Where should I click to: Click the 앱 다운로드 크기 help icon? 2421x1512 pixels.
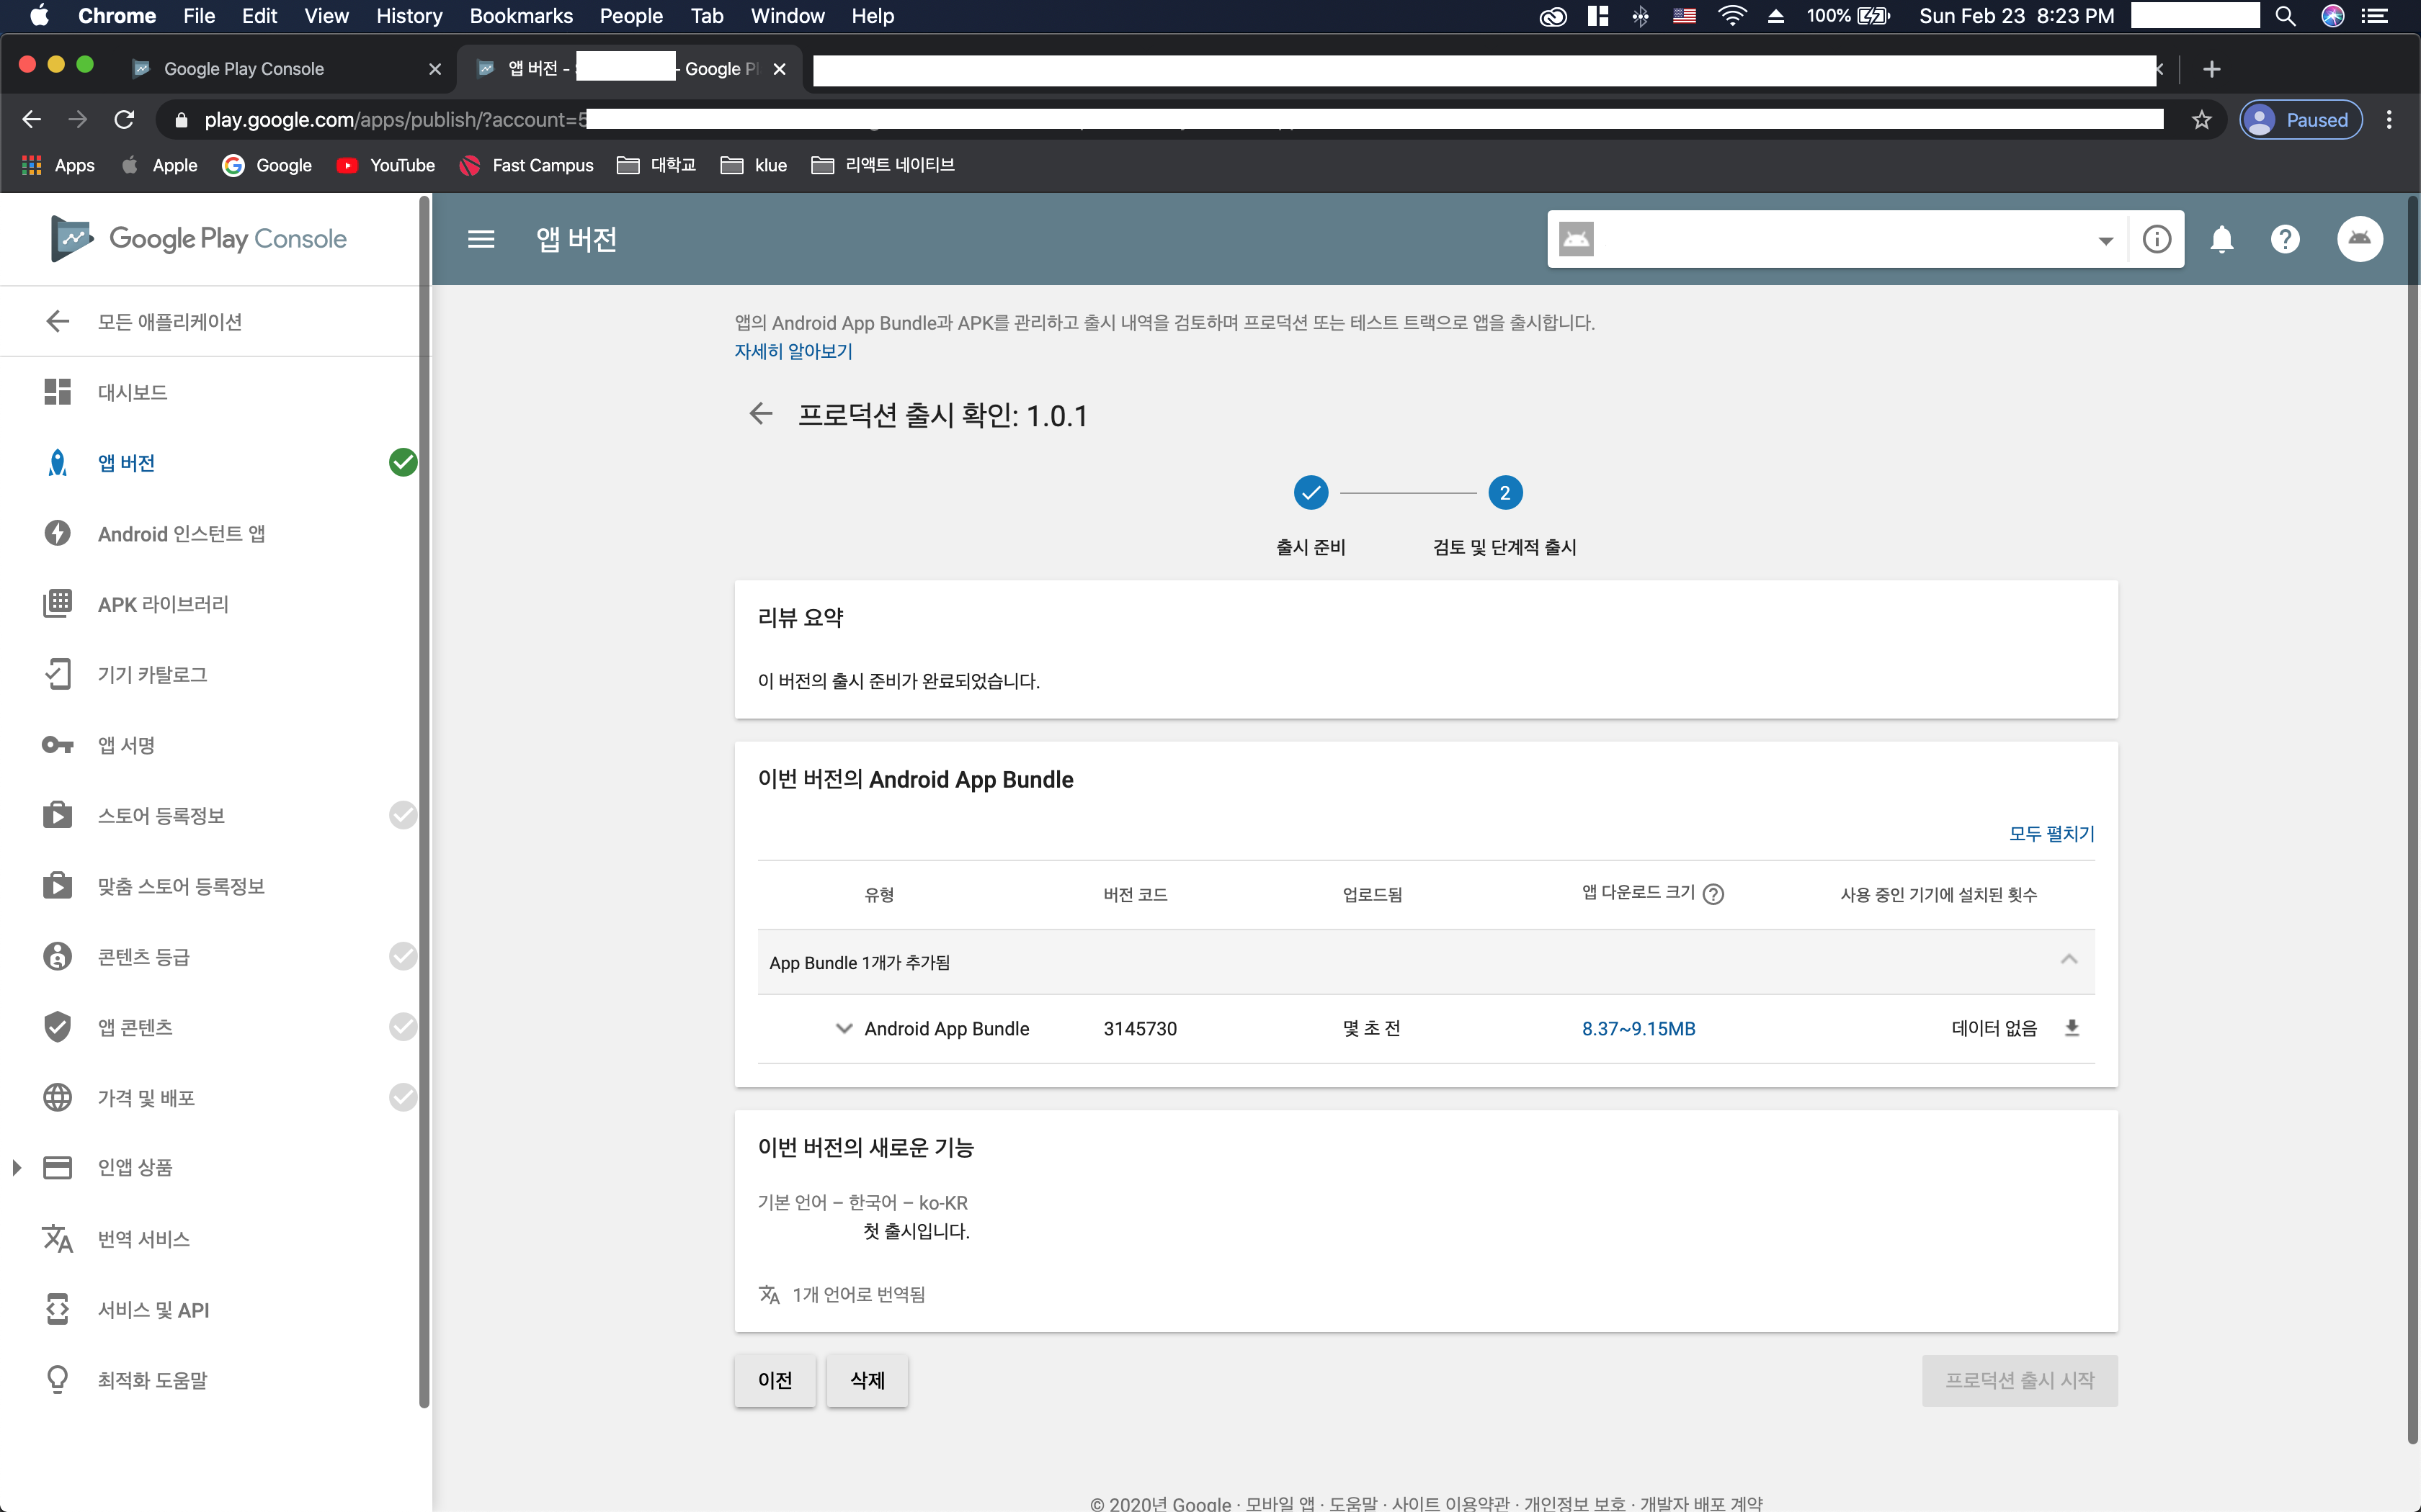click(1713, 894)
